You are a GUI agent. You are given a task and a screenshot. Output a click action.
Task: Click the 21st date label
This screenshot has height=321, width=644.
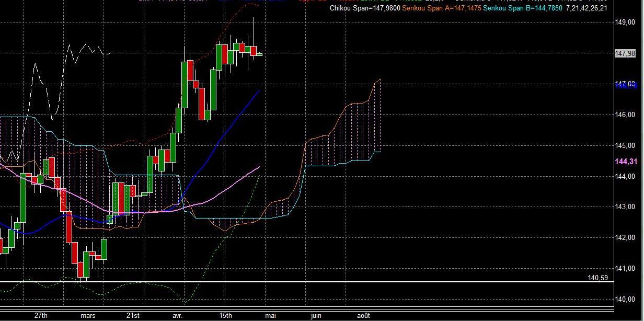[x=133, y=316]
